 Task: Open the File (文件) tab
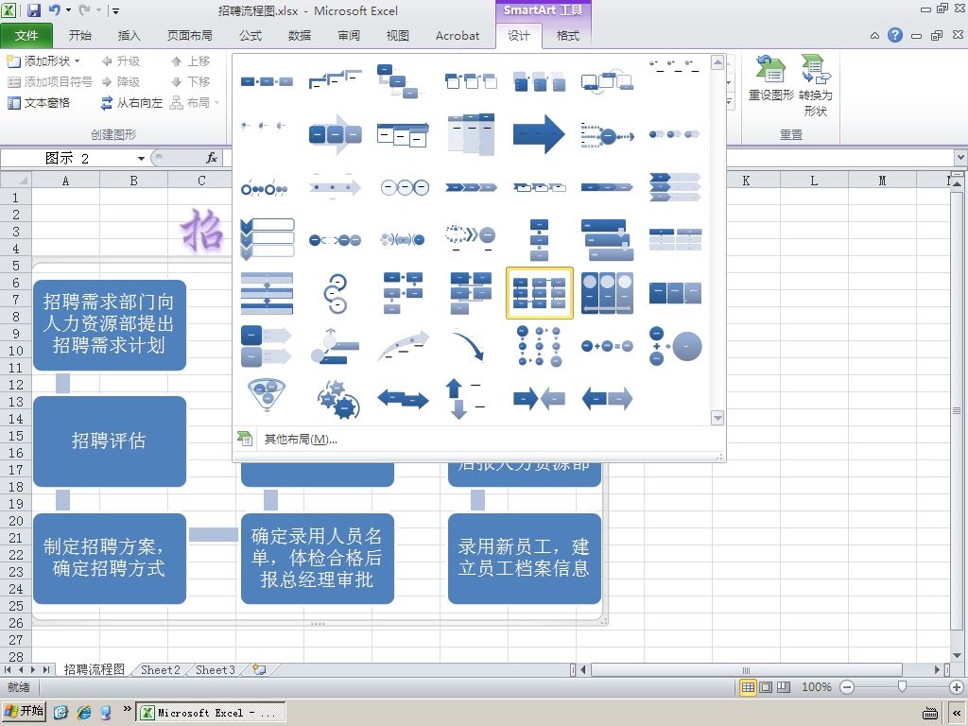(x=26, y=36)
